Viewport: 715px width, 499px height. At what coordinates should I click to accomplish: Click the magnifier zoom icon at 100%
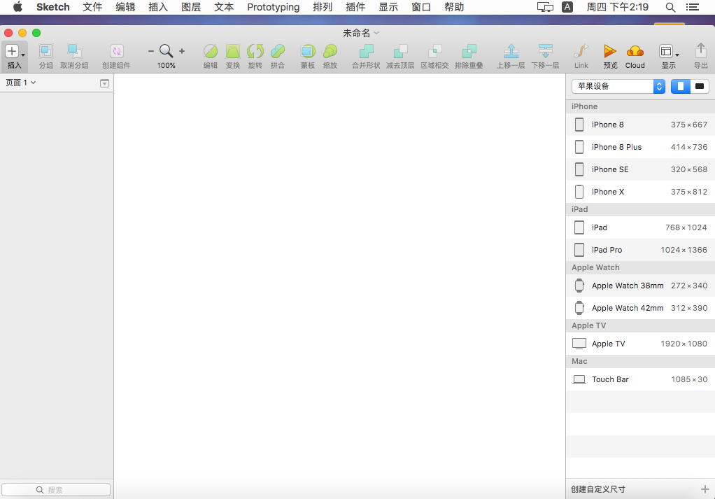166,50
